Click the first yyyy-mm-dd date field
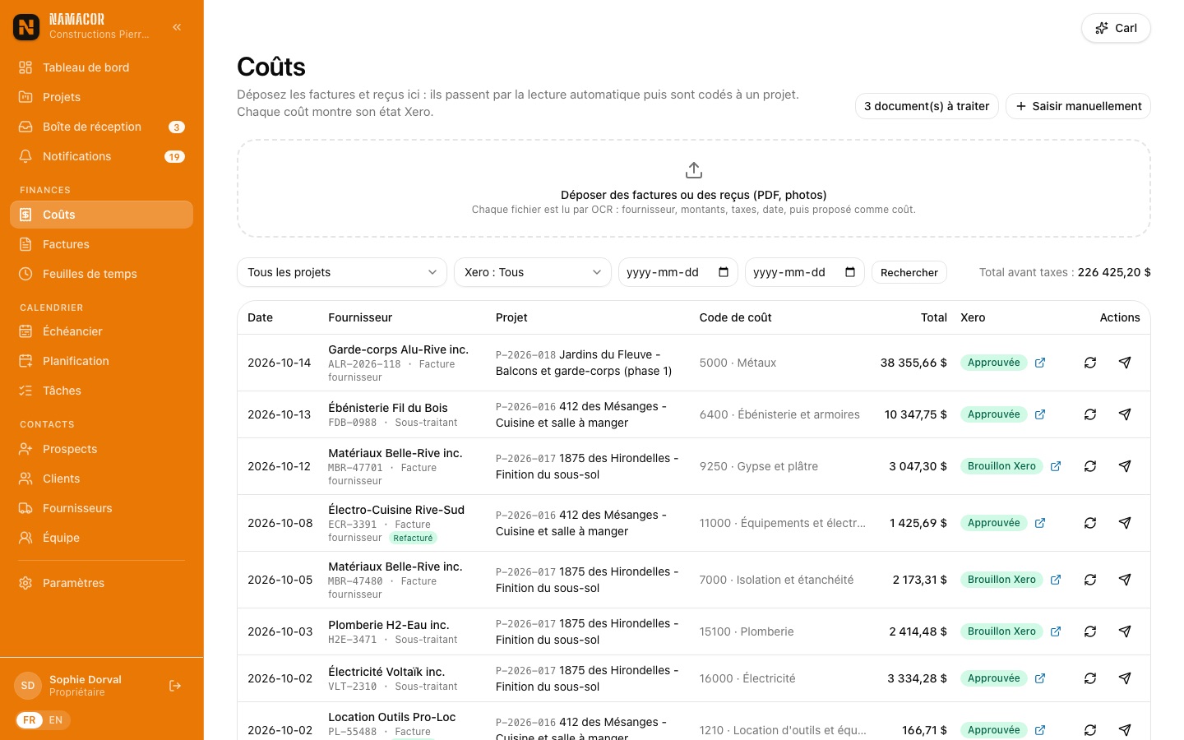Screen dimensions: 1184x740 pos(678,272)
